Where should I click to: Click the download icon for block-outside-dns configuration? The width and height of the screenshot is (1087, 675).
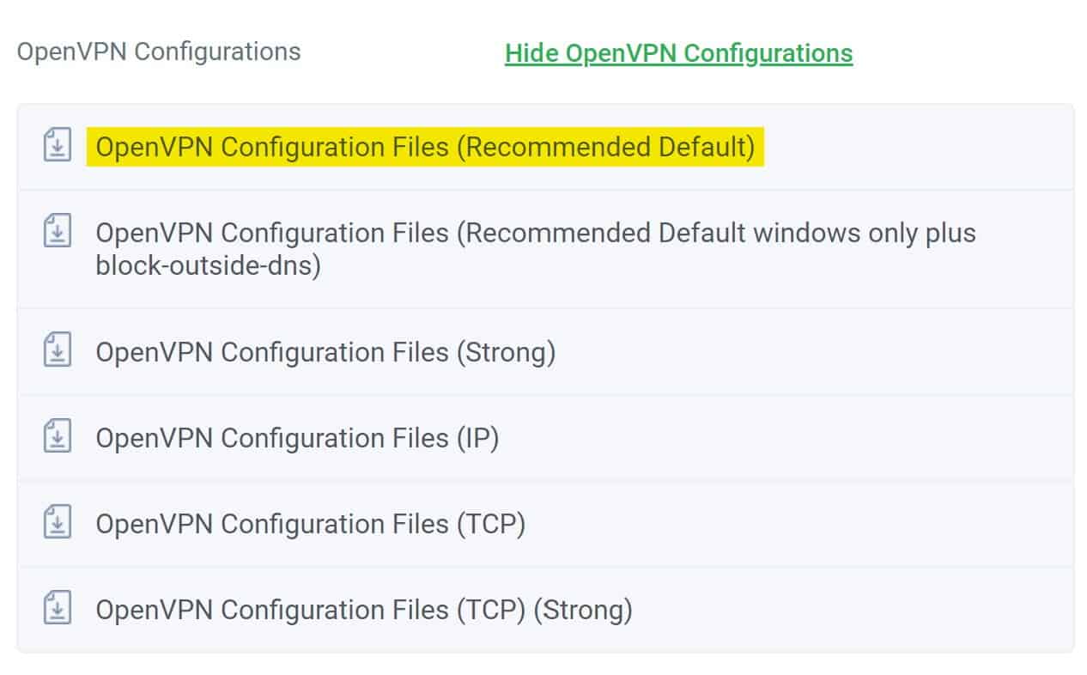click(x=57, y=233)
